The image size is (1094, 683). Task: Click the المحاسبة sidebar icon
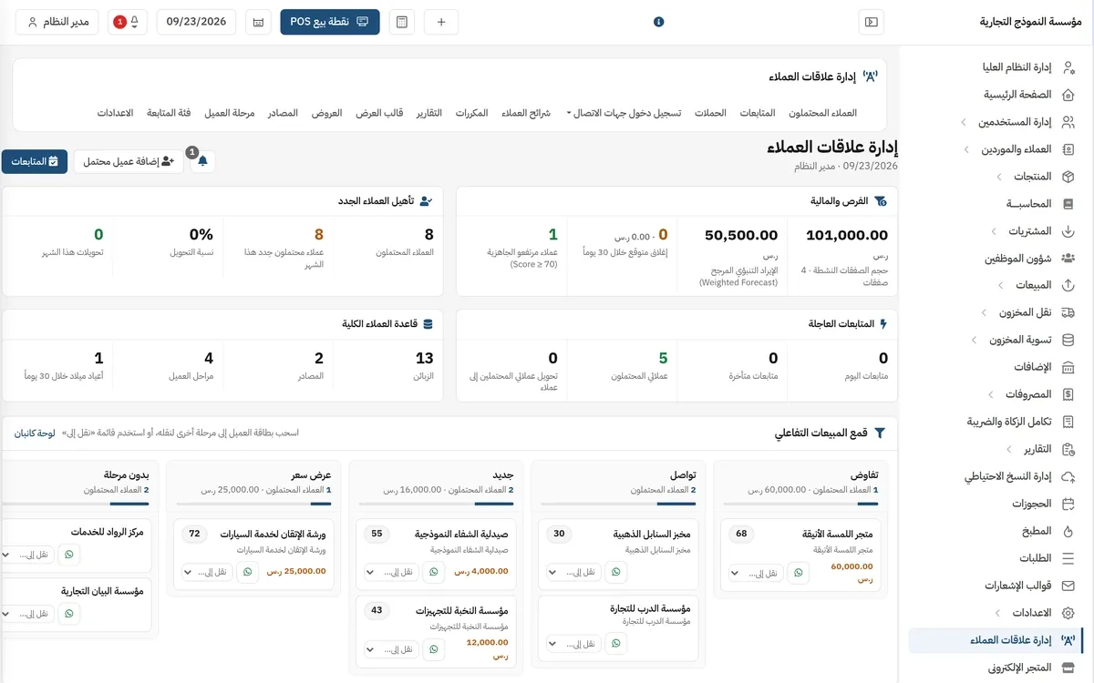pos(1068,204)
